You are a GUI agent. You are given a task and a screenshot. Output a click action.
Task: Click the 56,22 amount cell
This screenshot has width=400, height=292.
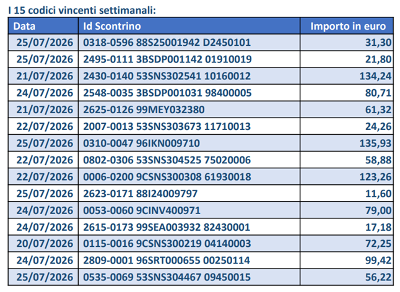[x=347, y=277]
